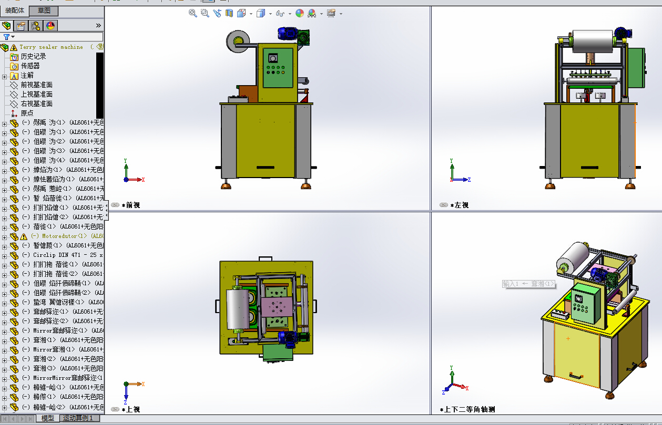Viewport: 662px width, 425px height.
Task: Switch to the 装配体 ribbon tab
Action: click(15, 11)
